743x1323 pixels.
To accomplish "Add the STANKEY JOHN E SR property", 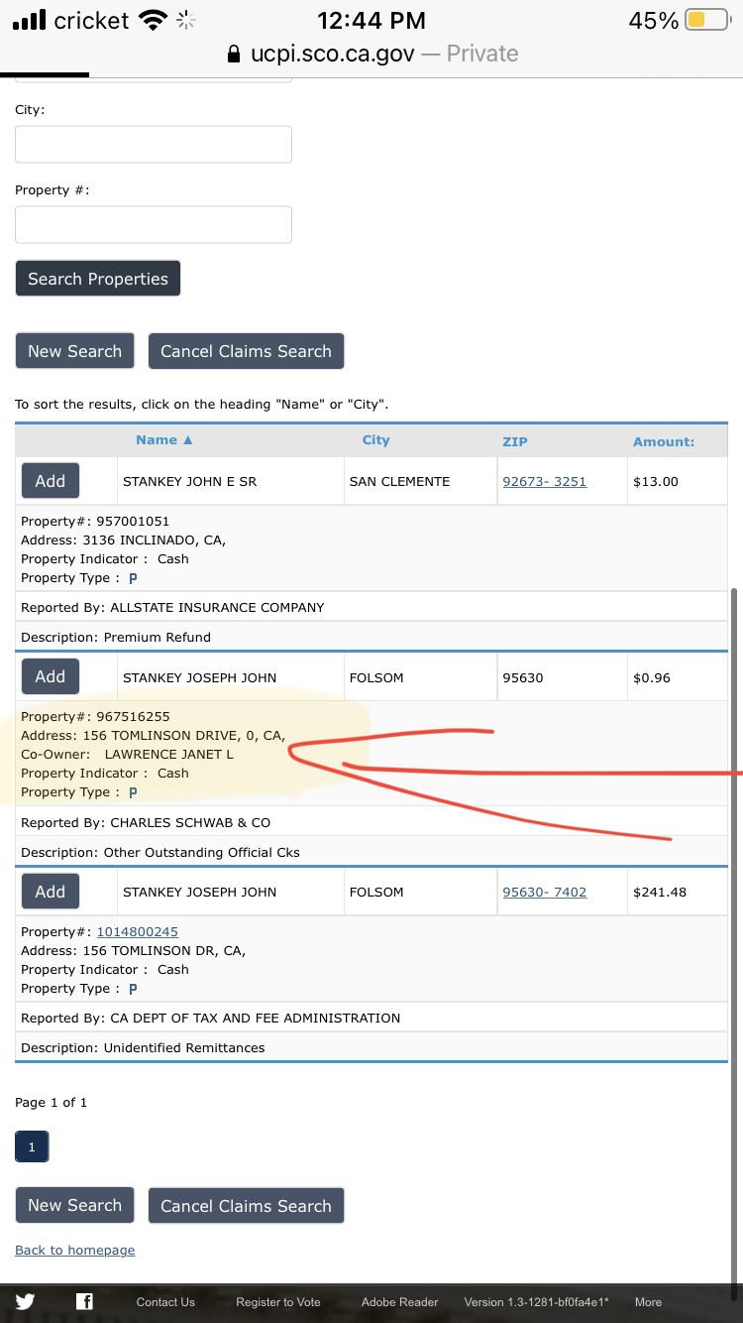I will tap(51, 481).
